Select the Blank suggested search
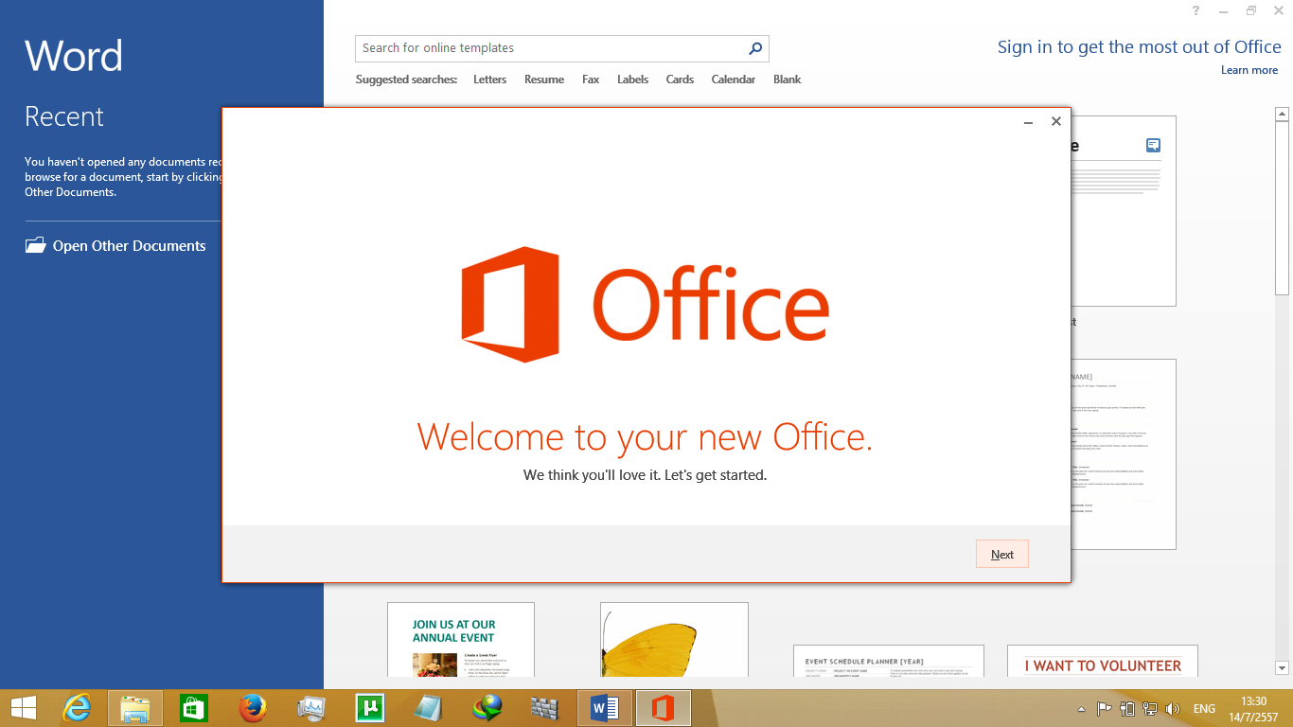 click(787, 80)
